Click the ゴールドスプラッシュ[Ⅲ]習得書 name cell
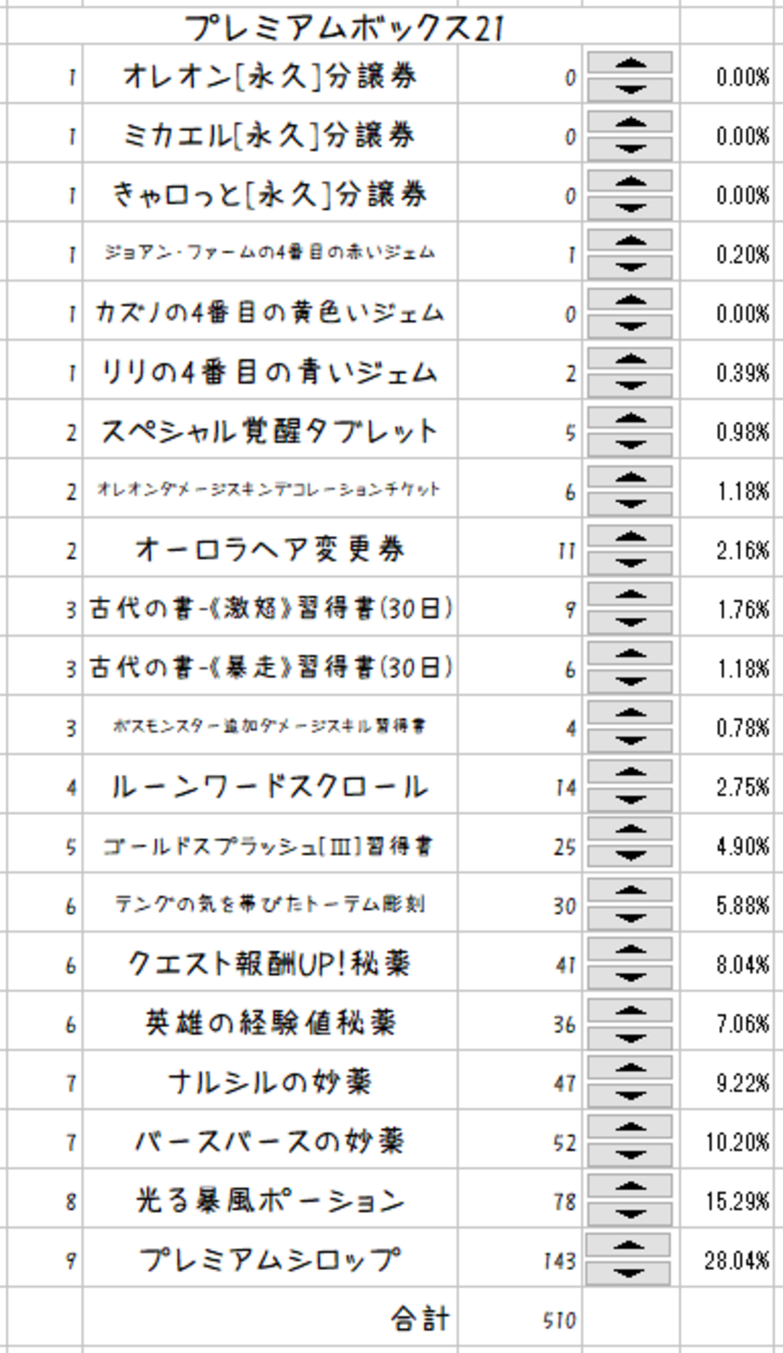The width and height of the screenshot is (783, 1353). [270, 846]
